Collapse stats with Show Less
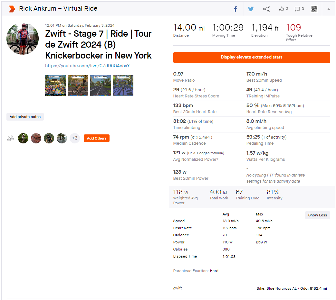Viewport: 336px width, 300px height. (x=317, y=215)
